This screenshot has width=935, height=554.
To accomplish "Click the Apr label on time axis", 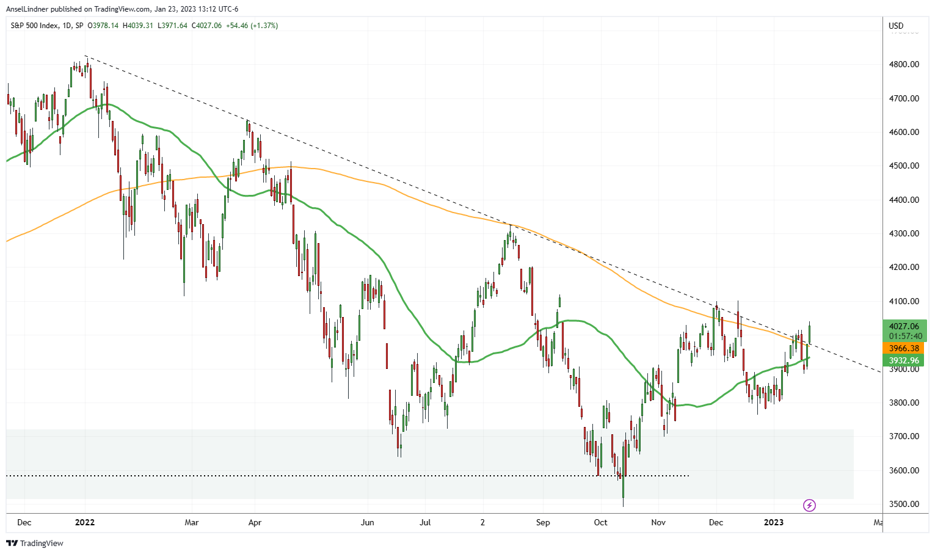I will point(255,522).
